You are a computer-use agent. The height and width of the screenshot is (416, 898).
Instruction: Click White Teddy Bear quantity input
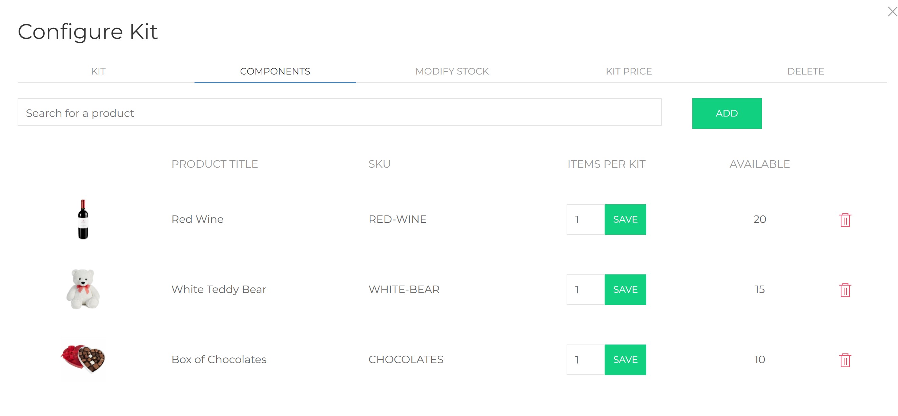pos(586,290)
